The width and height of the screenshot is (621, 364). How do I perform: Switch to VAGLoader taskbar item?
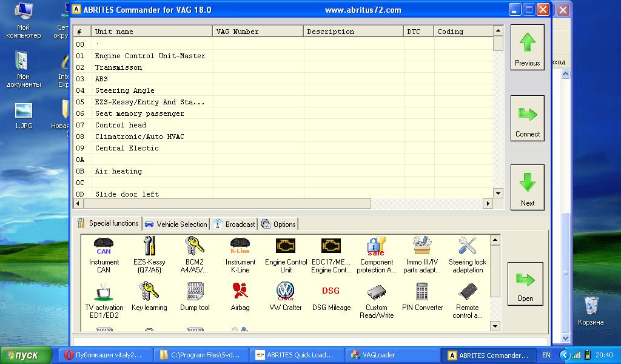(393, 355)
